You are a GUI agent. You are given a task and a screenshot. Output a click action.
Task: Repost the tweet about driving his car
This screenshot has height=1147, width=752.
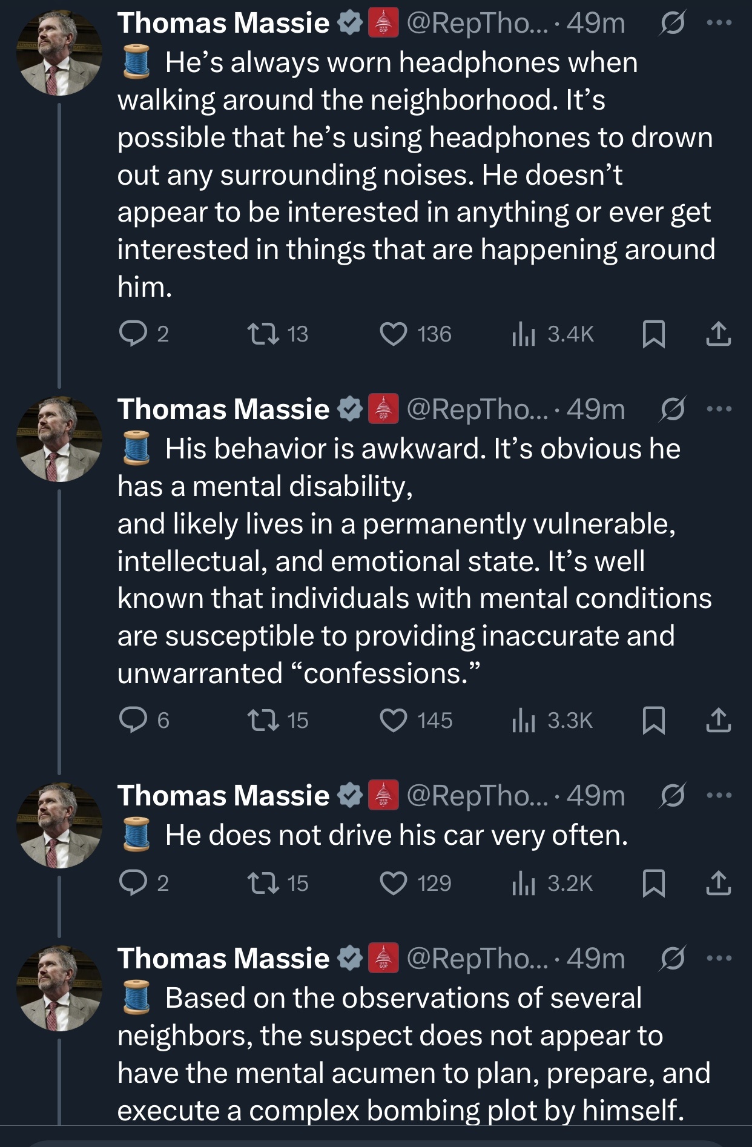264,884
